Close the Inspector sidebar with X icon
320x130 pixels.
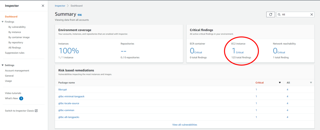coord(43,6)
